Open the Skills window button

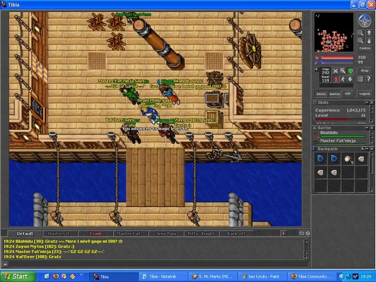[x=321, y=94]
